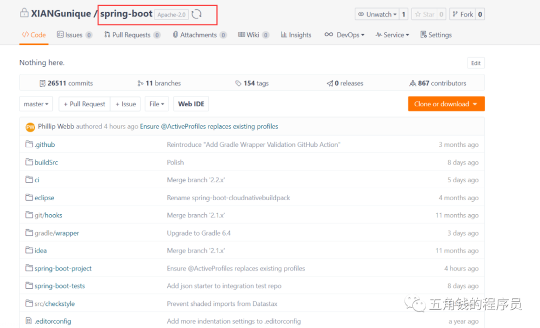Open the .github folder

tap(45, 145)
